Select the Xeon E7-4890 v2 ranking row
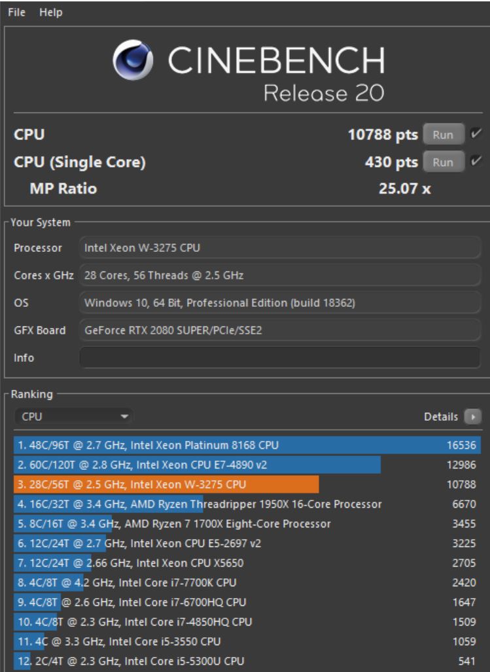Screen dimensions: 490x672 [x=247, y=465]
